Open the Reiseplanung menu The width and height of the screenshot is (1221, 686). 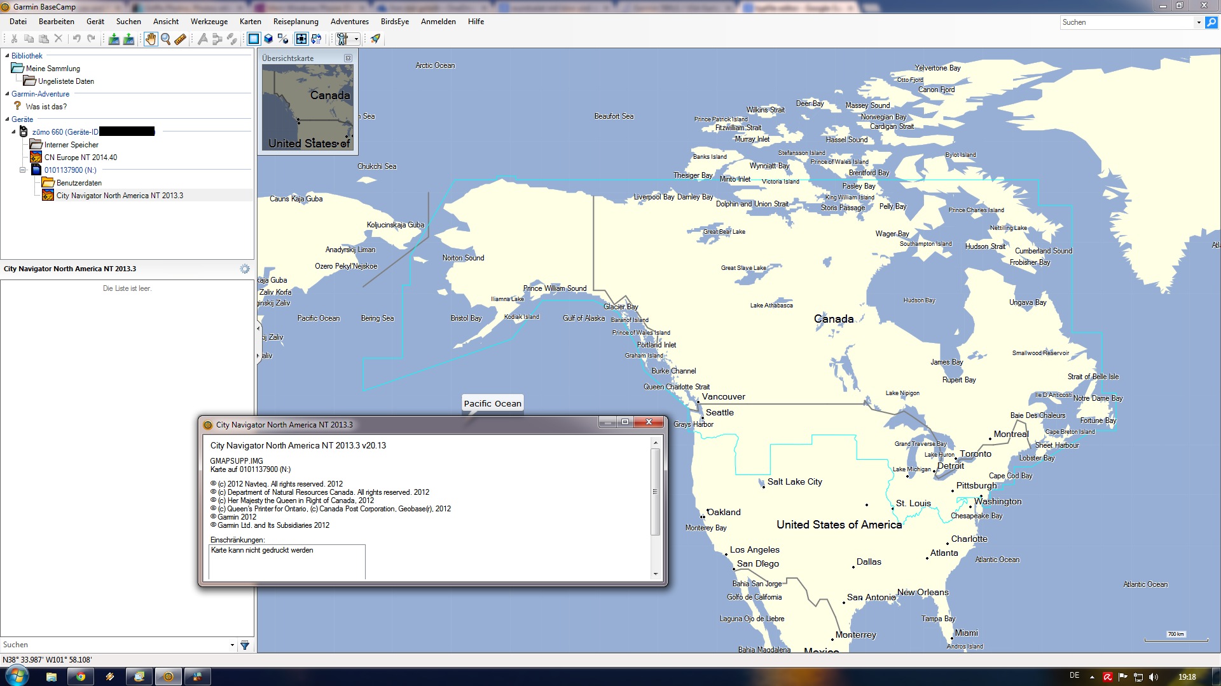coord(296,22)
